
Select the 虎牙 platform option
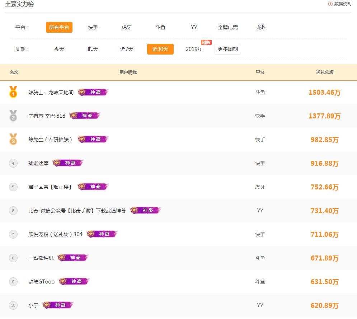pyautogui.click(x=127, y=27)
